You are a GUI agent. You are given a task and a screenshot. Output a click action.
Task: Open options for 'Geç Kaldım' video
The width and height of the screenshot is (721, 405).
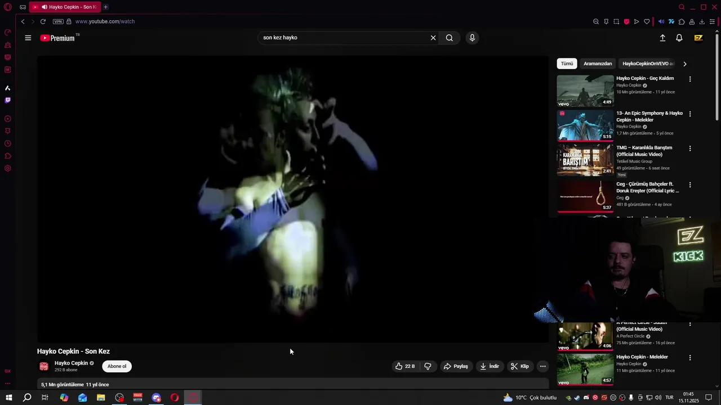690,79
